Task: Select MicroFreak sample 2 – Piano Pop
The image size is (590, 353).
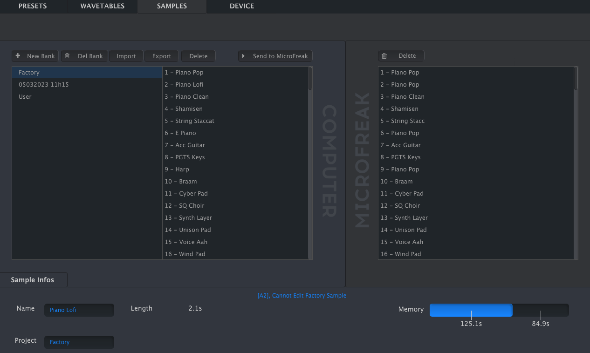Action: (476, 84)
